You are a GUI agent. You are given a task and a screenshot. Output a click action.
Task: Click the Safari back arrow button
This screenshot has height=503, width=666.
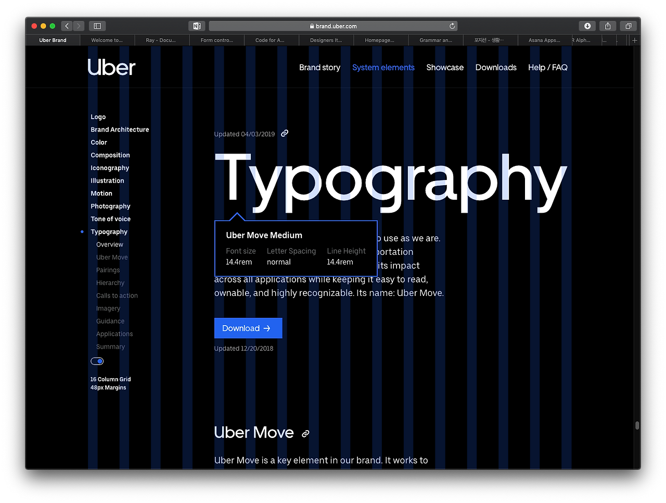point(67,26)
